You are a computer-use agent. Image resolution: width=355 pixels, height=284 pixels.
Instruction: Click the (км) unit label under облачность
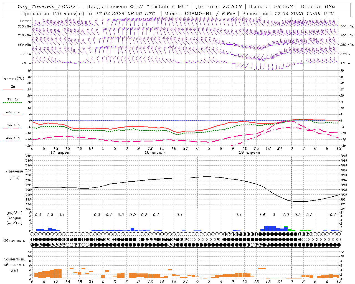pos(14,270)
